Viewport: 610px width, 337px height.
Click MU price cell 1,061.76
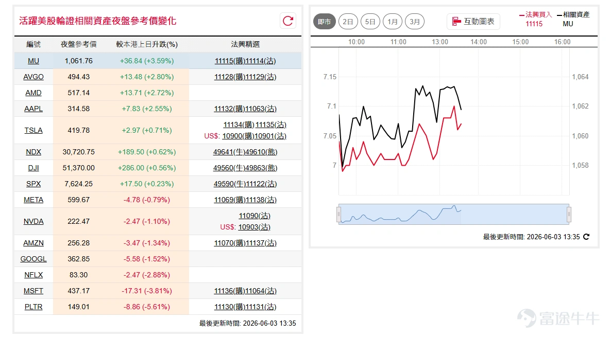tap(79, 61)
